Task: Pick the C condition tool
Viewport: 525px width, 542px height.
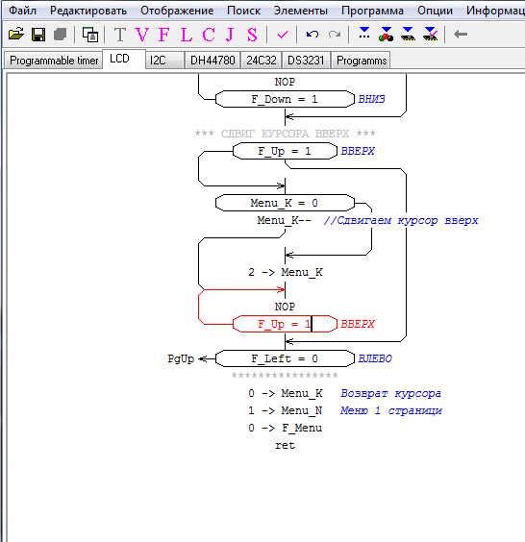Action: tap(209, 35)
